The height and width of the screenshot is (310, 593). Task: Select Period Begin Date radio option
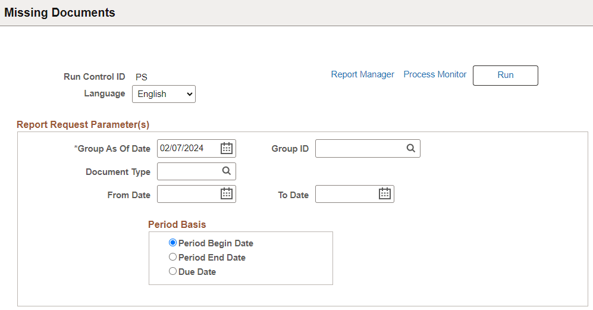173,243
